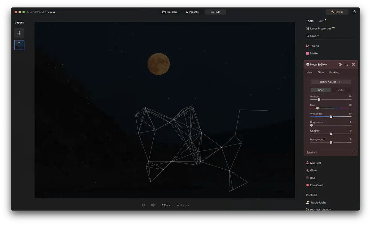371x225 pixels.
Task: Open the Film Grain tool
Action: (314, 185)
